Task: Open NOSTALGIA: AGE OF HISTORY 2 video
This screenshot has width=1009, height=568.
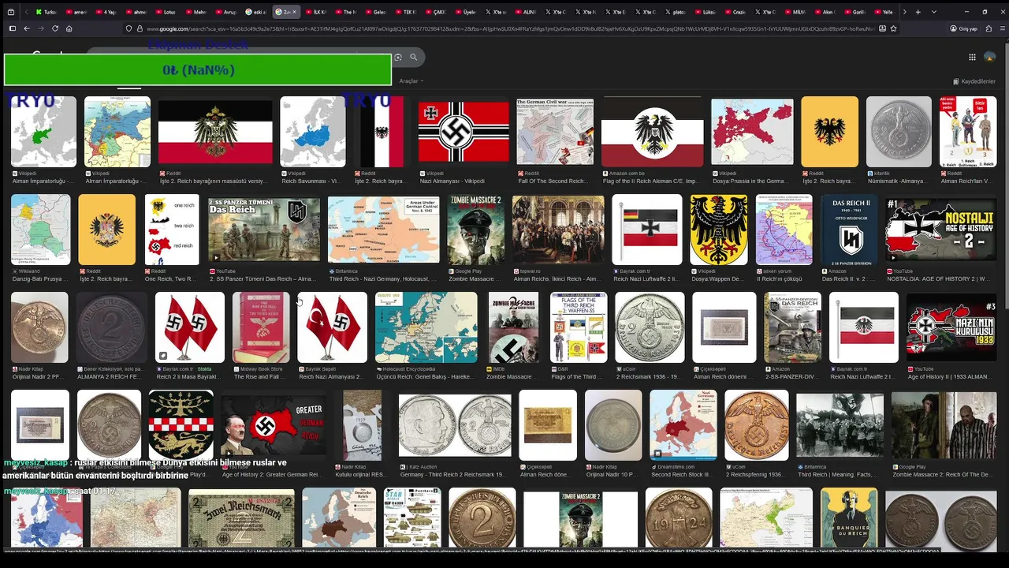Action: pyautogui.click(x=940, y=230)
